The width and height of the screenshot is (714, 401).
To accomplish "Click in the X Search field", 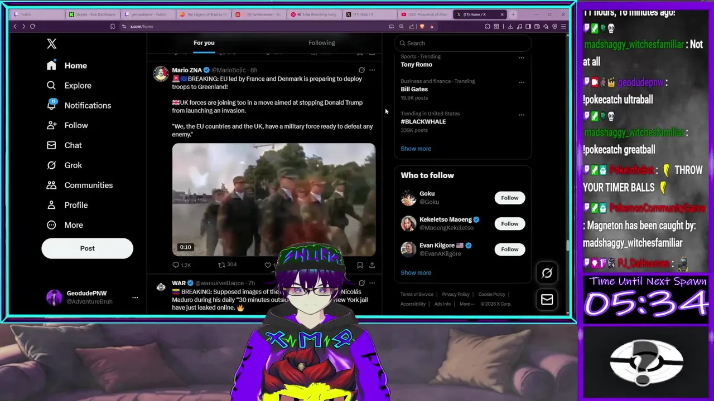I will pos(462,43).
